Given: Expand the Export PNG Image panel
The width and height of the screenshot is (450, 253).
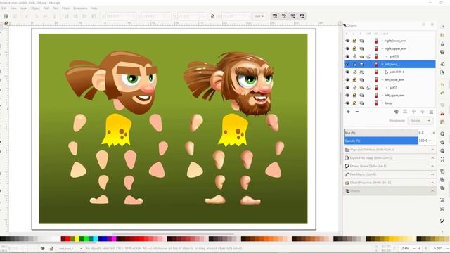Looking at the screenshot, I should click(390, 158).
